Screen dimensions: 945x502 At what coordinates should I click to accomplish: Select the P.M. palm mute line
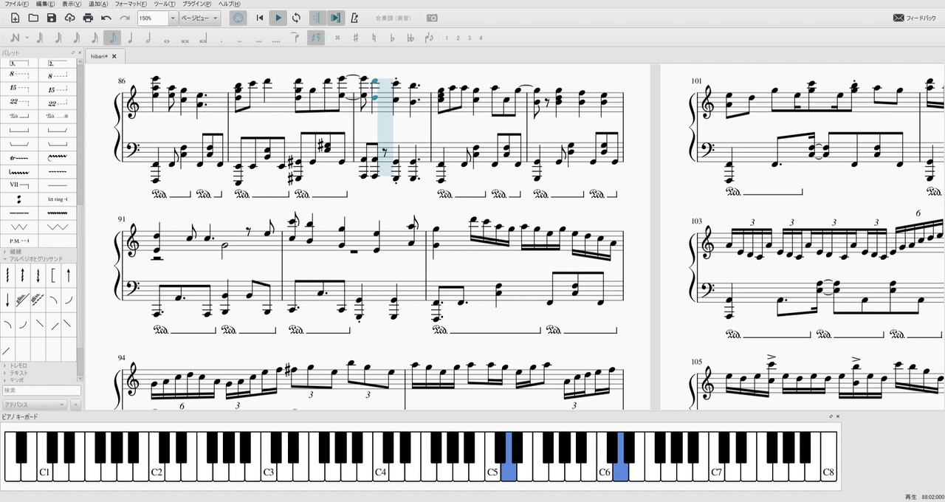(19, 241)
